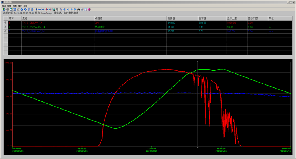Open the 视图 menu
This screenshot has width=296, height=159.
tap(14, 6)
